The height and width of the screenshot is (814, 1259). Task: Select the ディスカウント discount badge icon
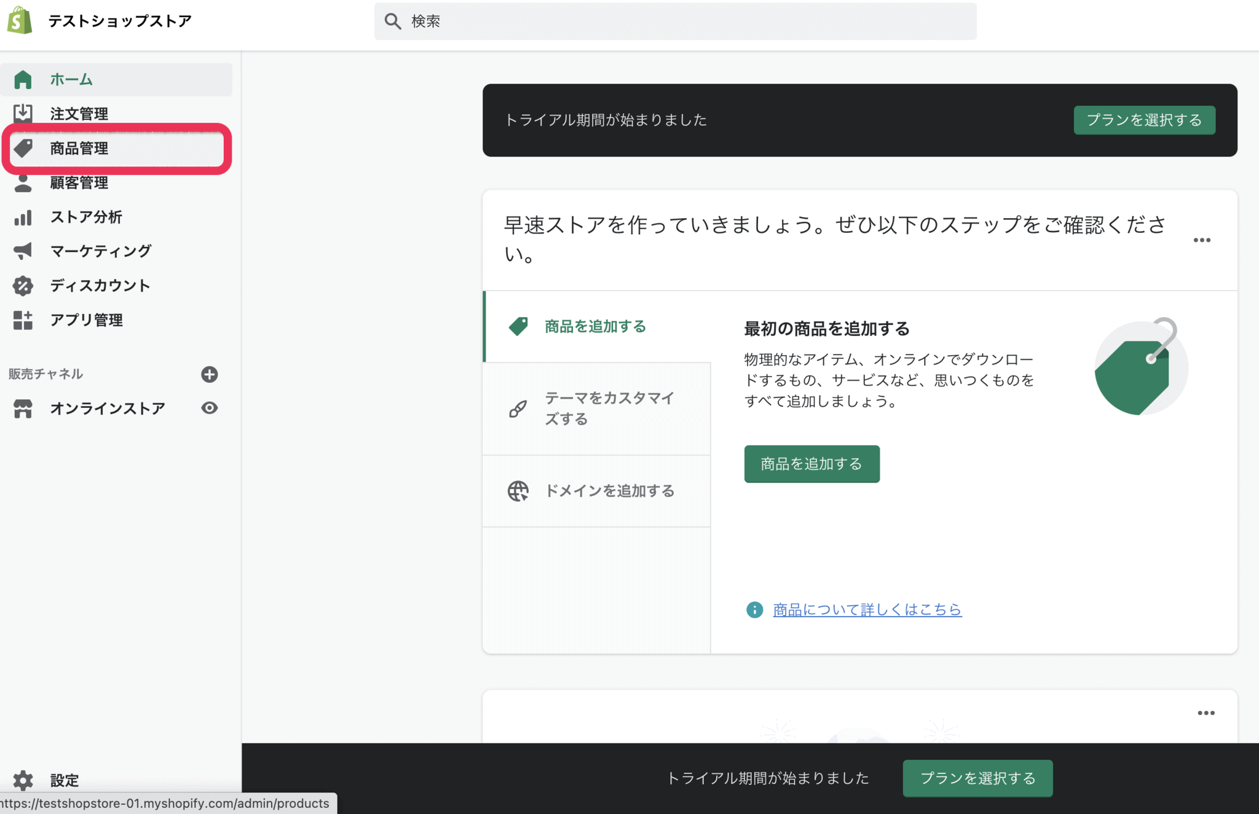click(x=23, y=286)
